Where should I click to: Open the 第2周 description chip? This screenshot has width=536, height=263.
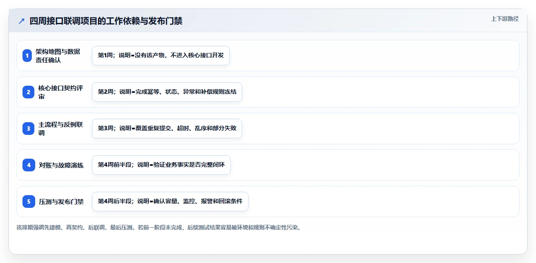tap(167, 92)
